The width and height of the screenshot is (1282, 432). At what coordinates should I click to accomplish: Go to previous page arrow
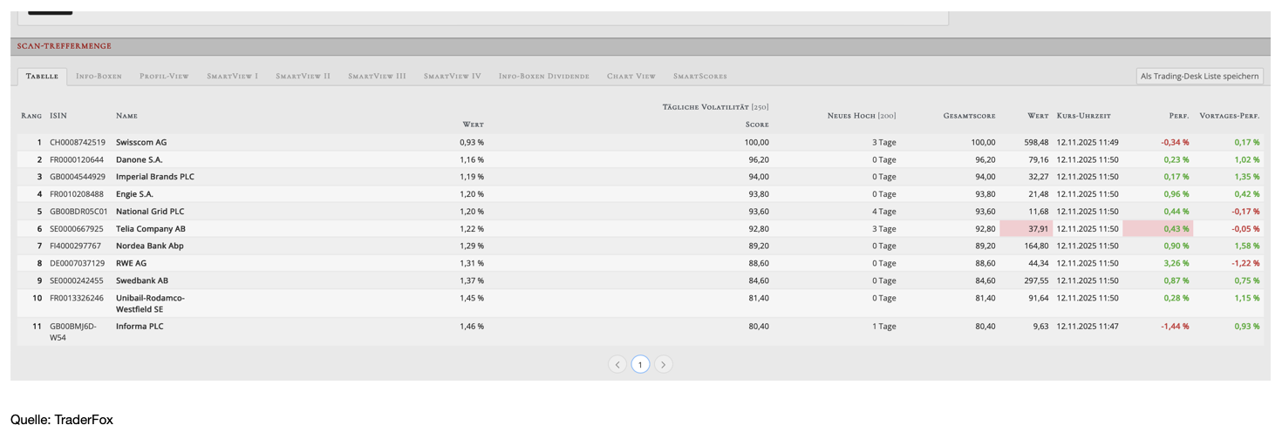click(617, 365)
